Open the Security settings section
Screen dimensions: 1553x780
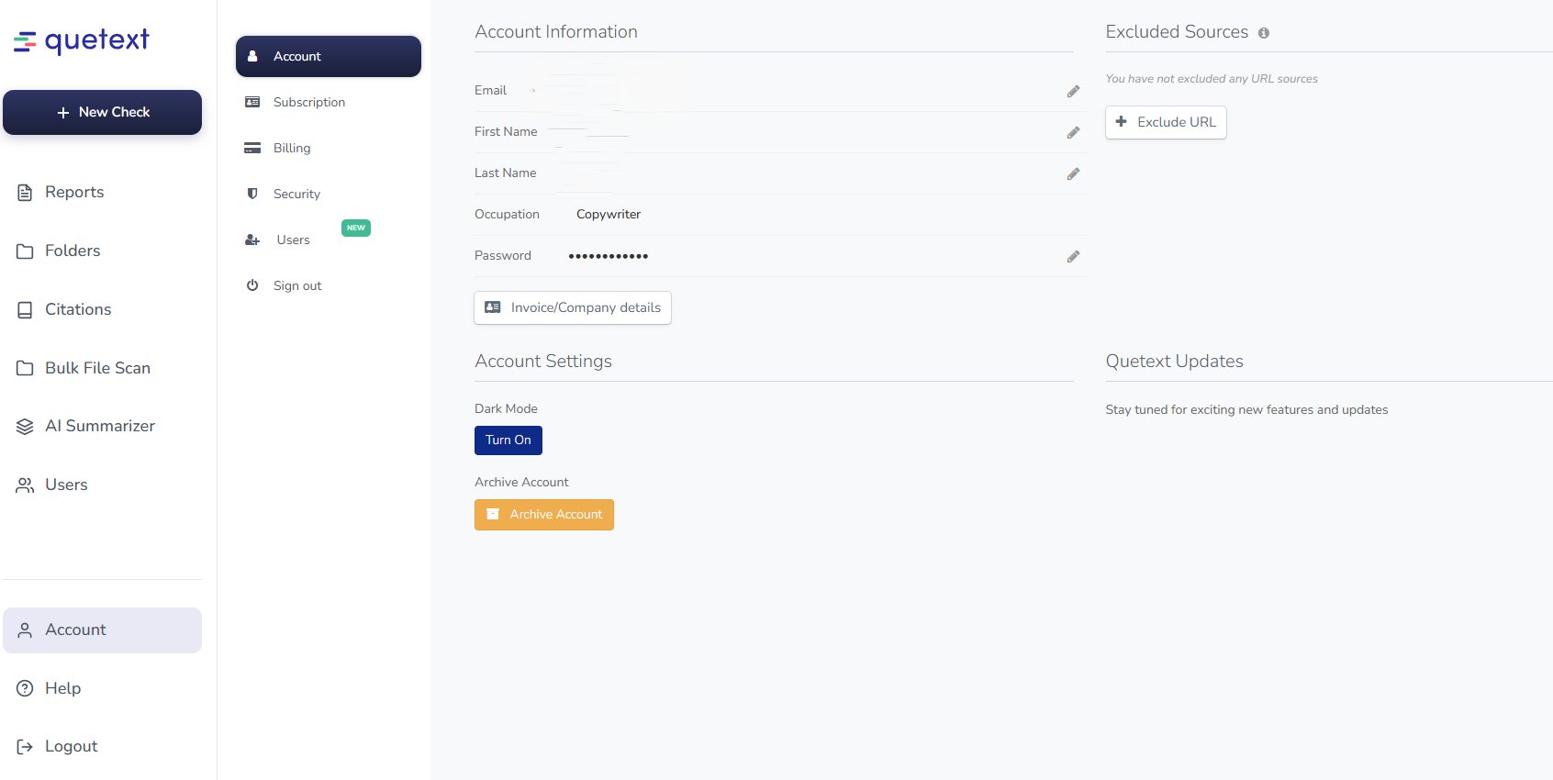[x=296, y=195]
